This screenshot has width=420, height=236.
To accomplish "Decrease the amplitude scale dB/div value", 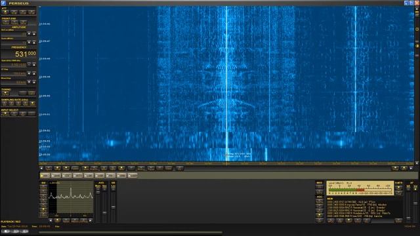I will coord(29,43).
